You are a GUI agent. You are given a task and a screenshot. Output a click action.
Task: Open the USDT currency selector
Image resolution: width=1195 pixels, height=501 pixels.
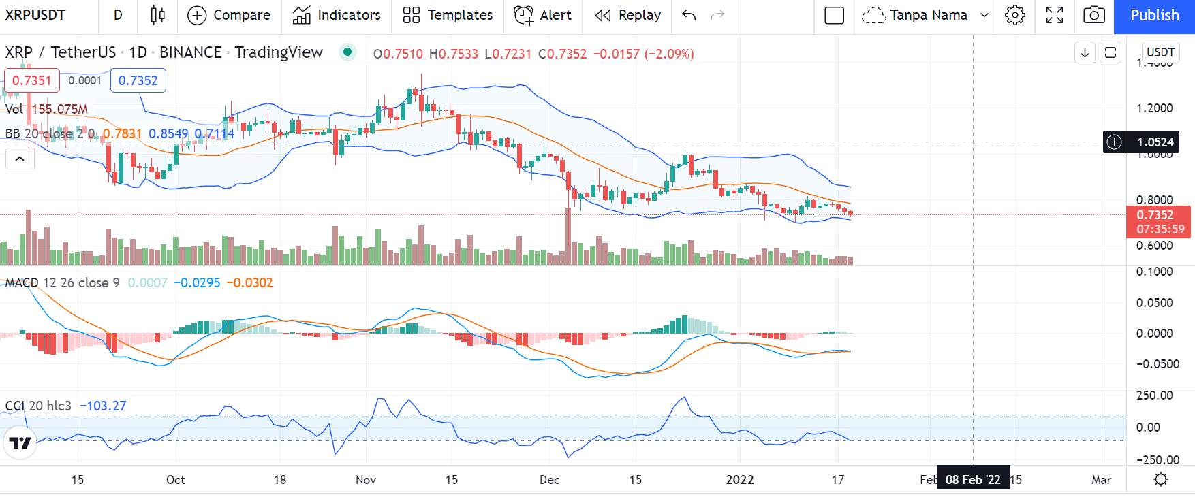pos(1160,52)
